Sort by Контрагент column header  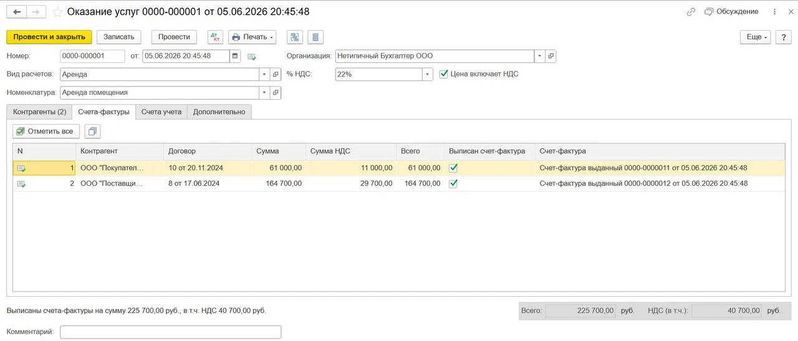point(120,151)
